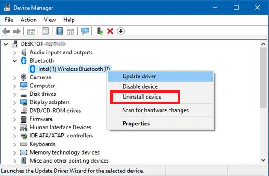Collapse the Bluetooth category
269x176 pixels.
pos(15,61)
